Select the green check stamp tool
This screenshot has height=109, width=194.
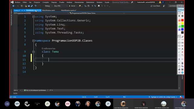click(179, 52)
